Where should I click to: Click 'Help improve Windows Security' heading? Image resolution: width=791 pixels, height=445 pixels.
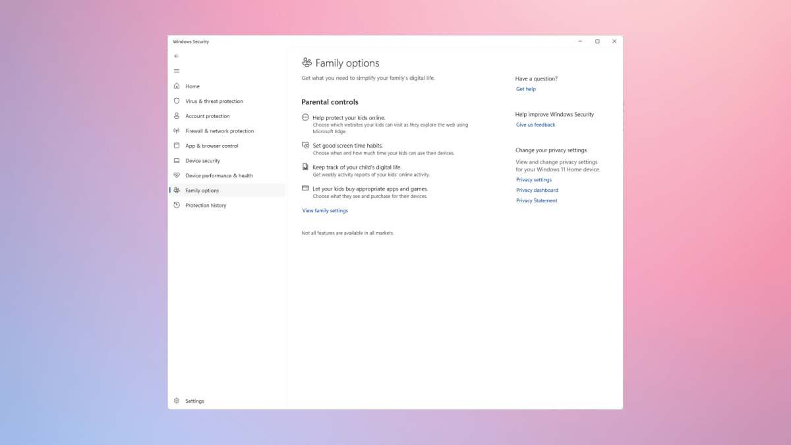[555, 115]
